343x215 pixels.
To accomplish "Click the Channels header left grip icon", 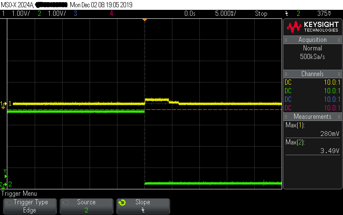I will pyautogui.click(x=286, y=74).
